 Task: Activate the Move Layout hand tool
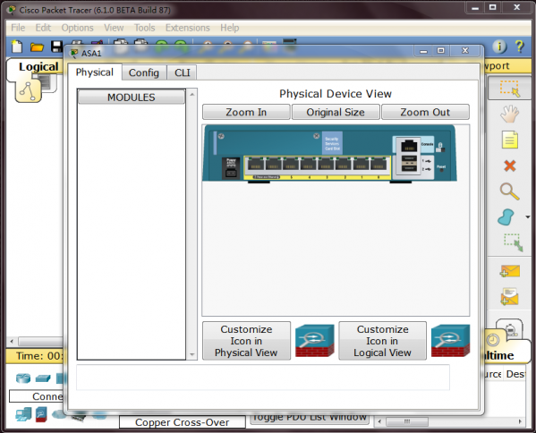510,114
